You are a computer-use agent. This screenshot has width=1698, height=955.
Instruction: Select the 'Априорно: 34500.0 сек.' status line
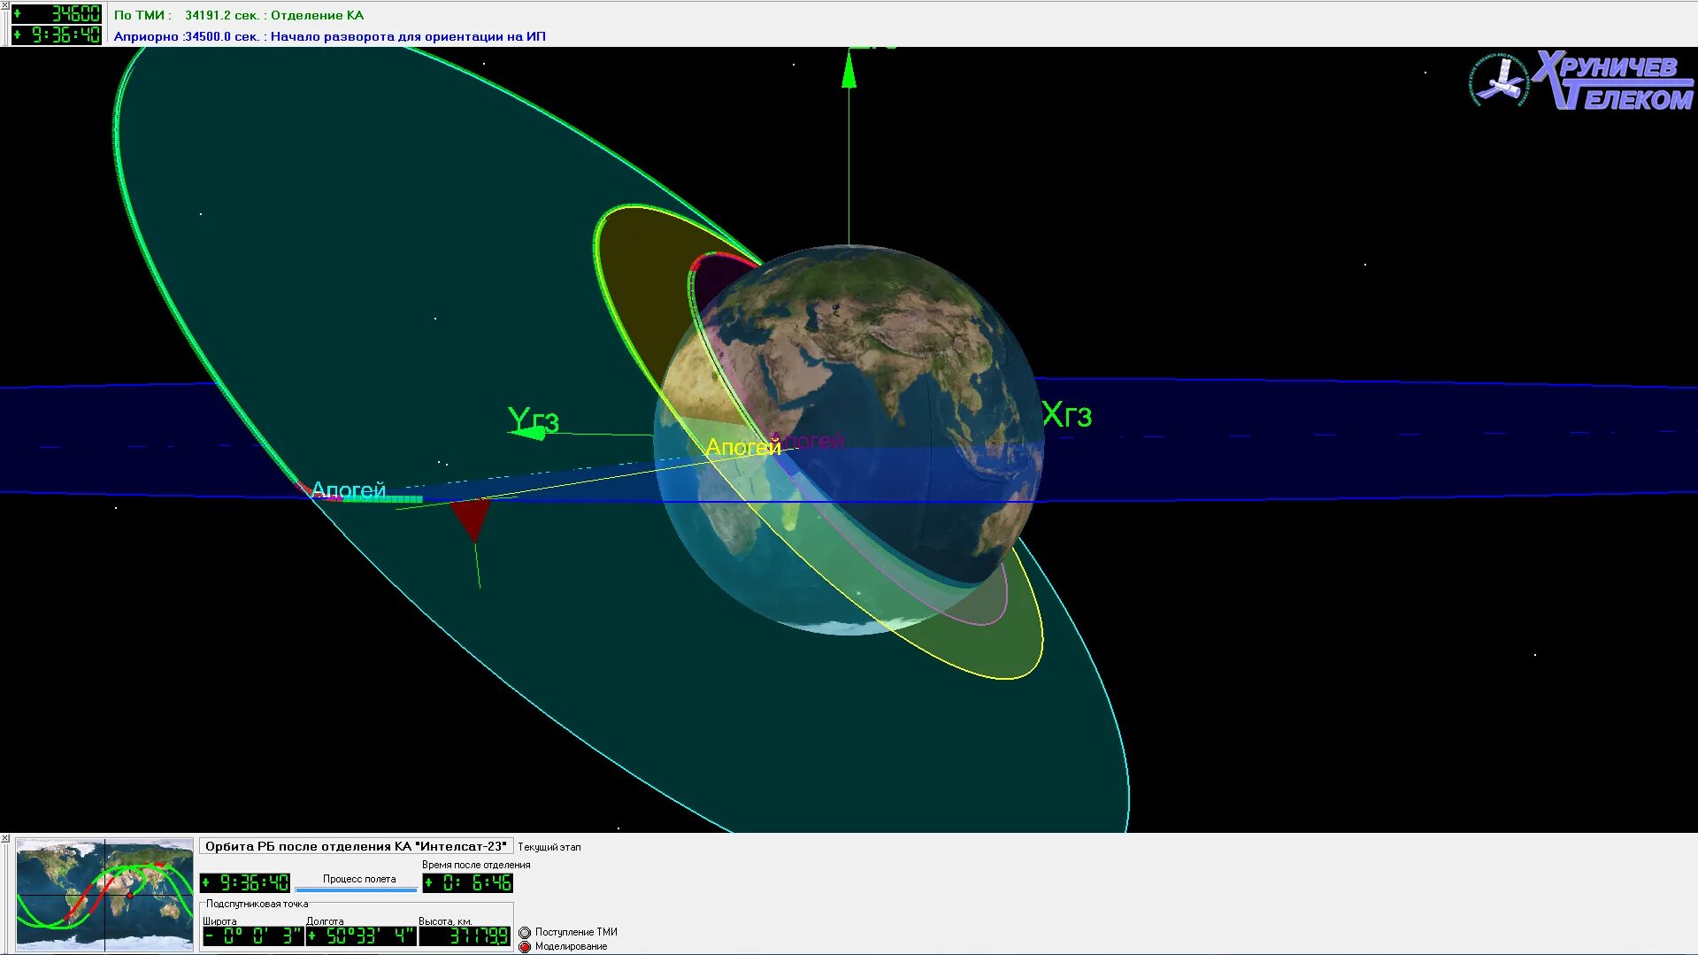[330, 36]
